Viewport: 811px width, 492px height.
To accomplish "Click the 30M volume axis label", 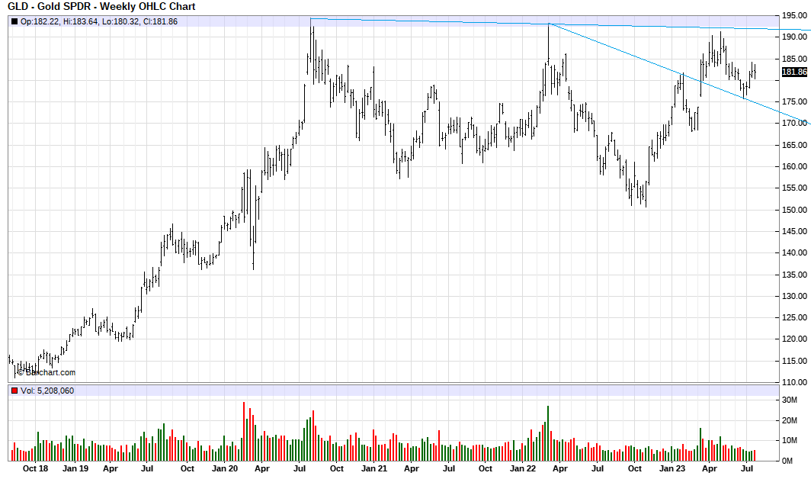I will coord(790,400).
